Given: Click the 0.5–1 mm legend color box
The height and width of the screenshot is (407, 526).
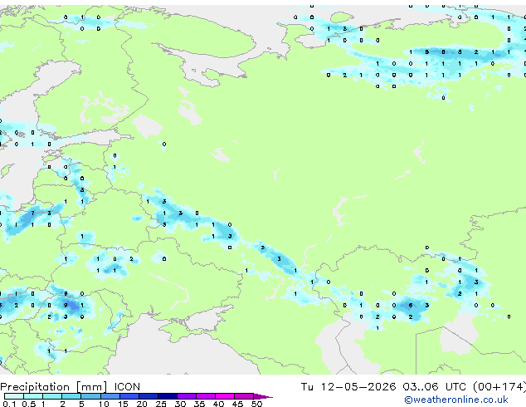Looking at the screenshot, I should (x=33, y=396).
